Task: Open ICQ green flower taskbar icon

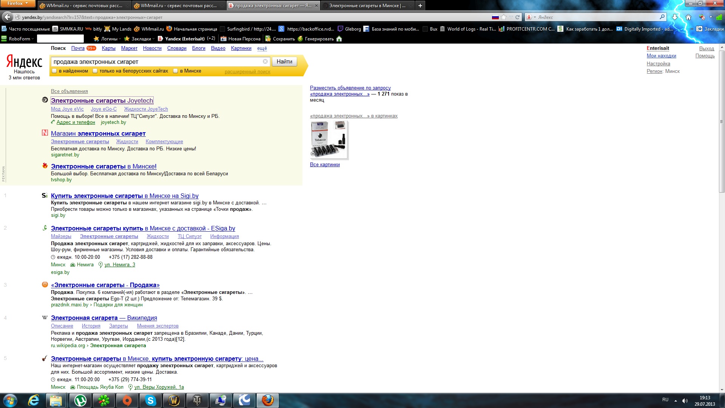Action: point(104,400)
